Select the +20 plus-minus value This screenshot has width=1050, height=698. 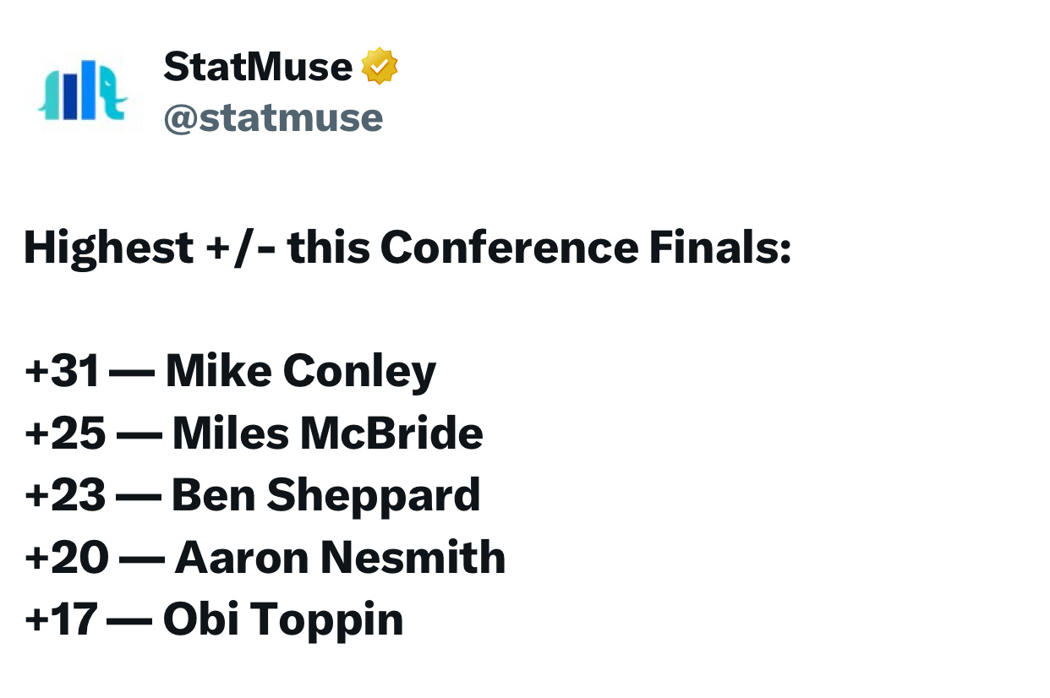pos(67,558)
